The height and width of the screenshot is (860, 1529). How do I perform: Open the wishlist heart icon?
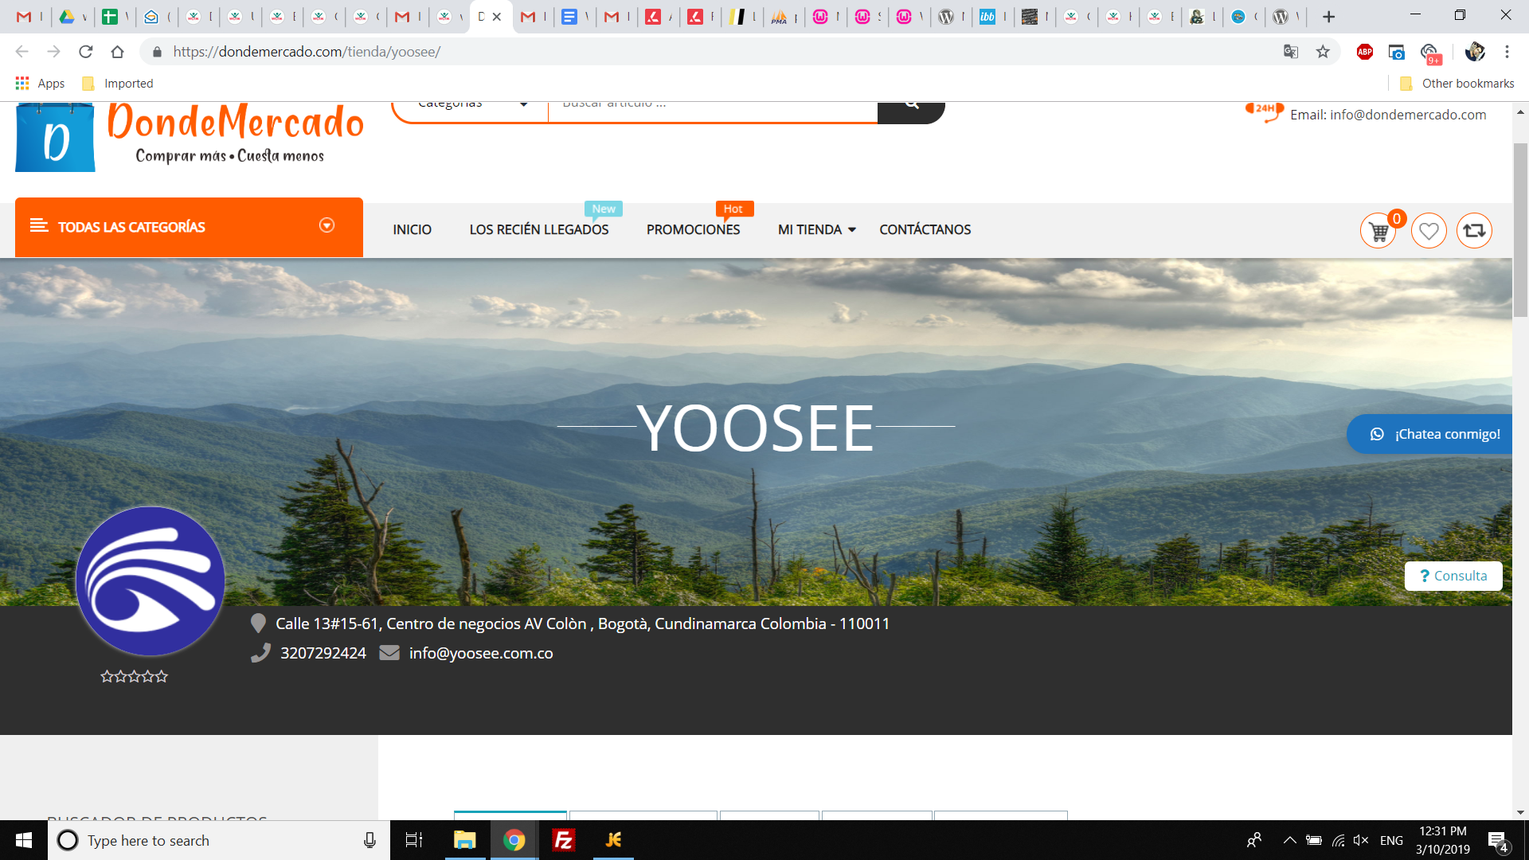click(1429, 231)
